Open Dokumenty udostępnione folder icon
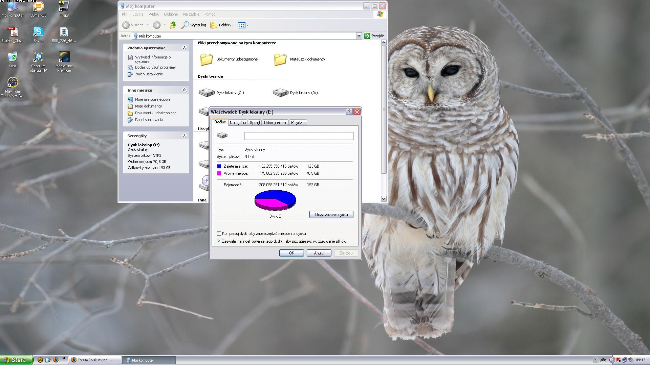Image resolution: width=650 pixels, height=365 pixels. (x=206, y=59)
